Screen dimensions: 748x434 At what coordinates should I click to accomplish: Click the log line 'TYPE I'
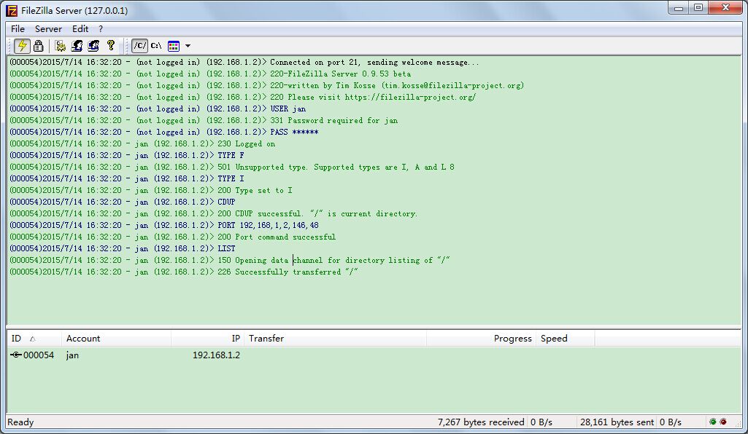click(127, 178)
